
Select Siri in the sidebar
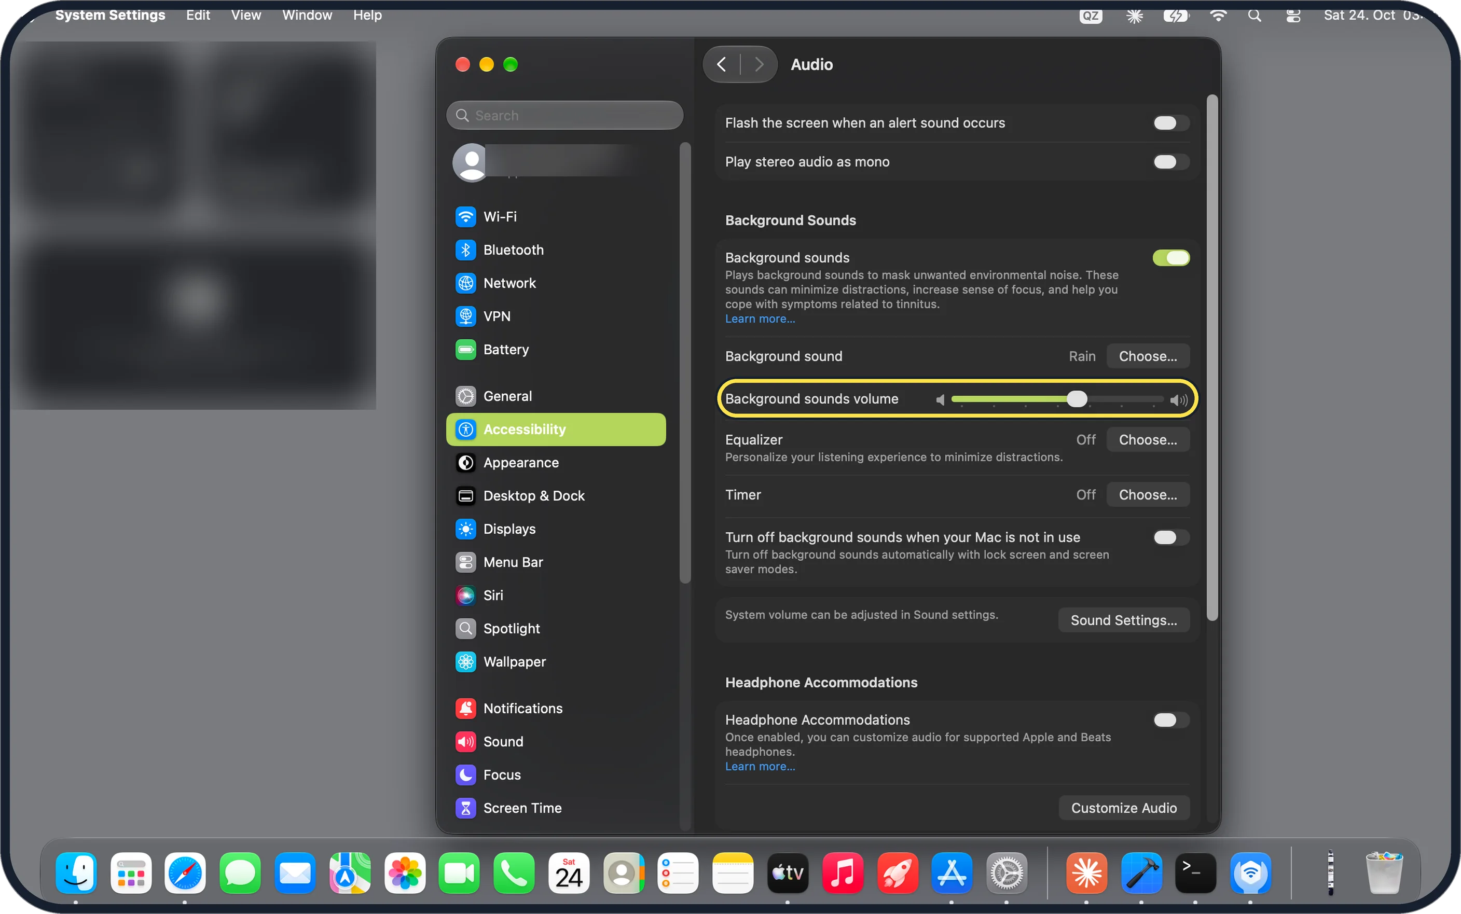556,596
